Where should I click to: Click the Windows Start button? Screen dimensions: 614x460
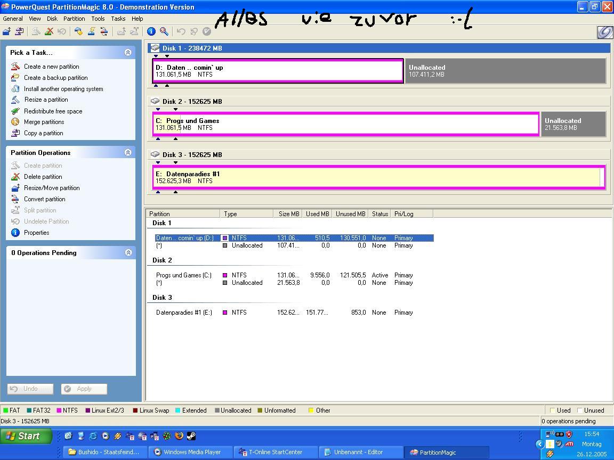(26, 436)
